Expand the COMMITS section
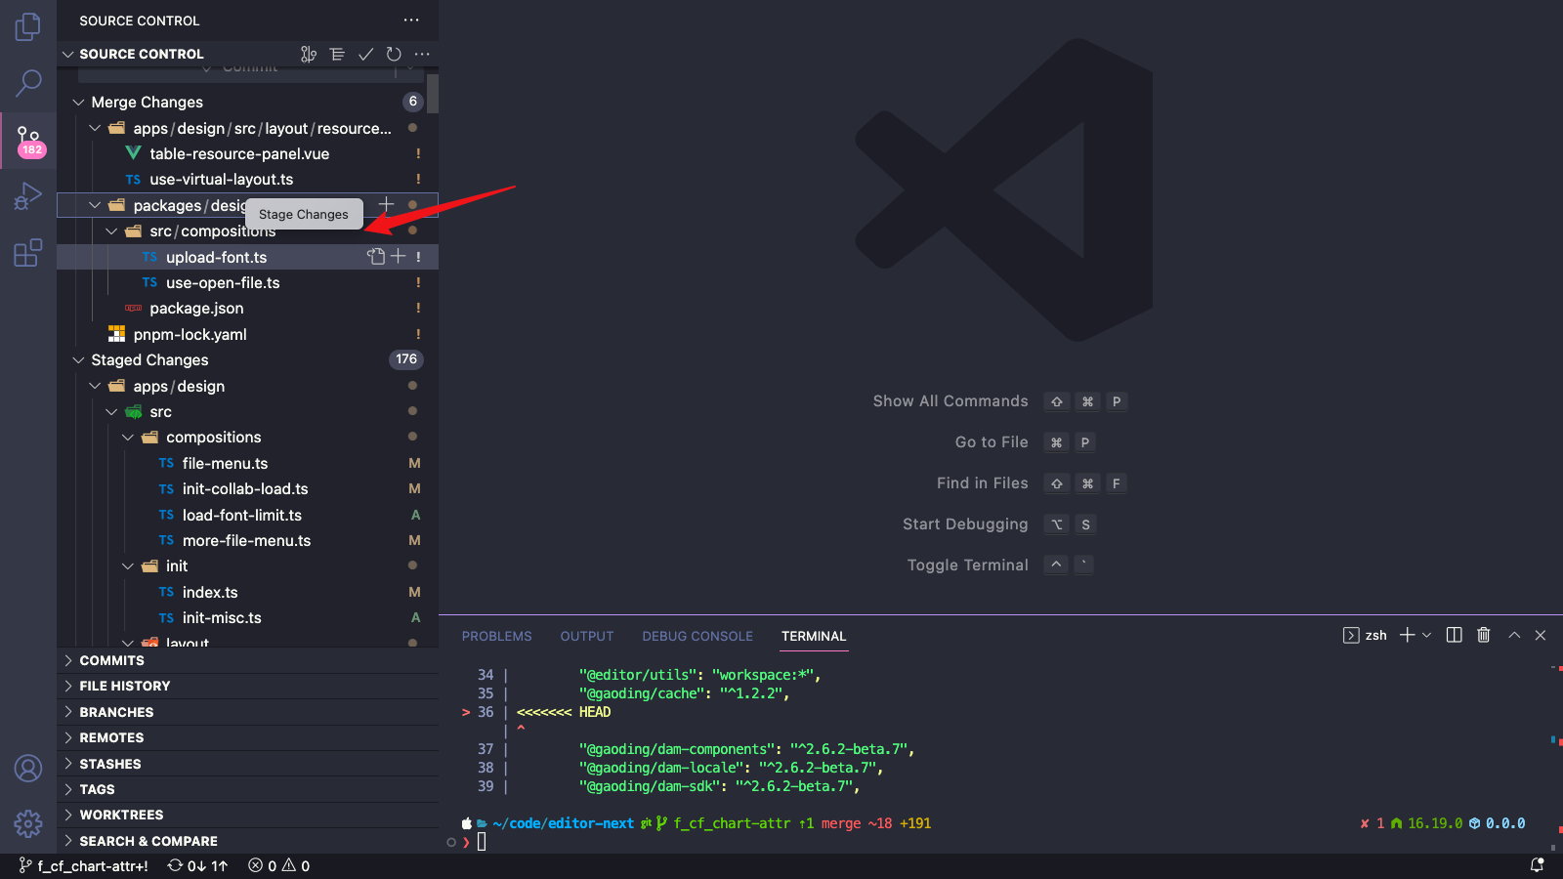Viewport: 1563px width, 879px height. pos(247,660)
